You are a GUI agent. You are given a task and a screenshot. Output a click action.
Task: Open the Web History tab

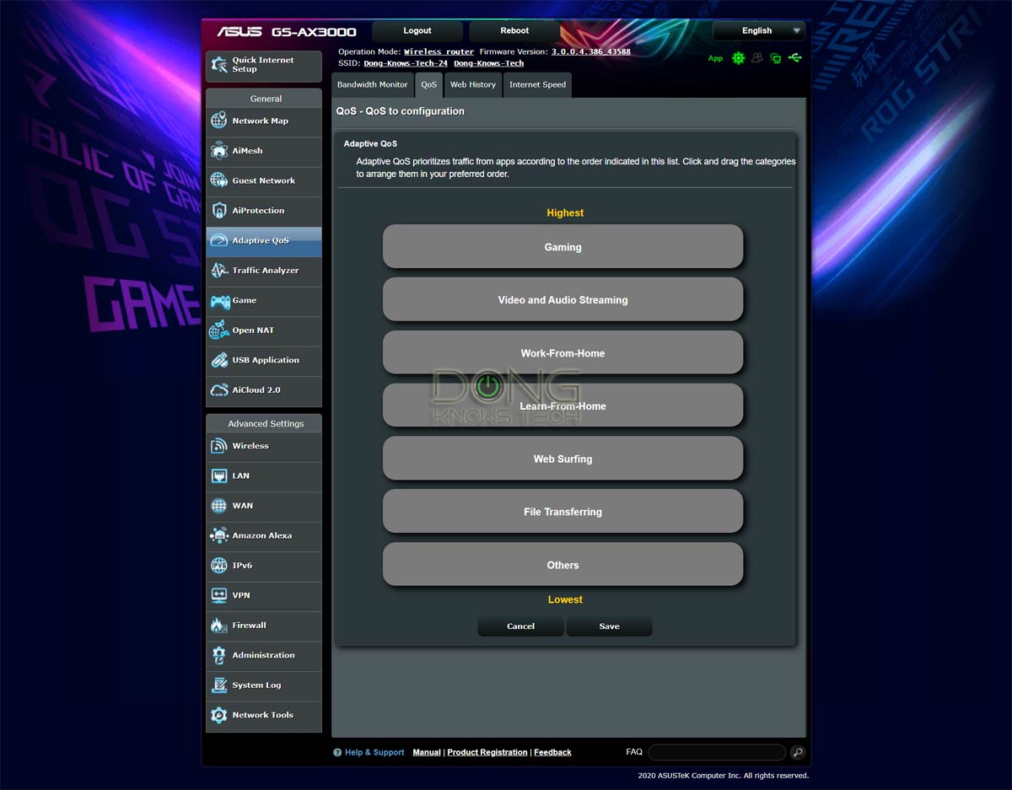point(472,85)
